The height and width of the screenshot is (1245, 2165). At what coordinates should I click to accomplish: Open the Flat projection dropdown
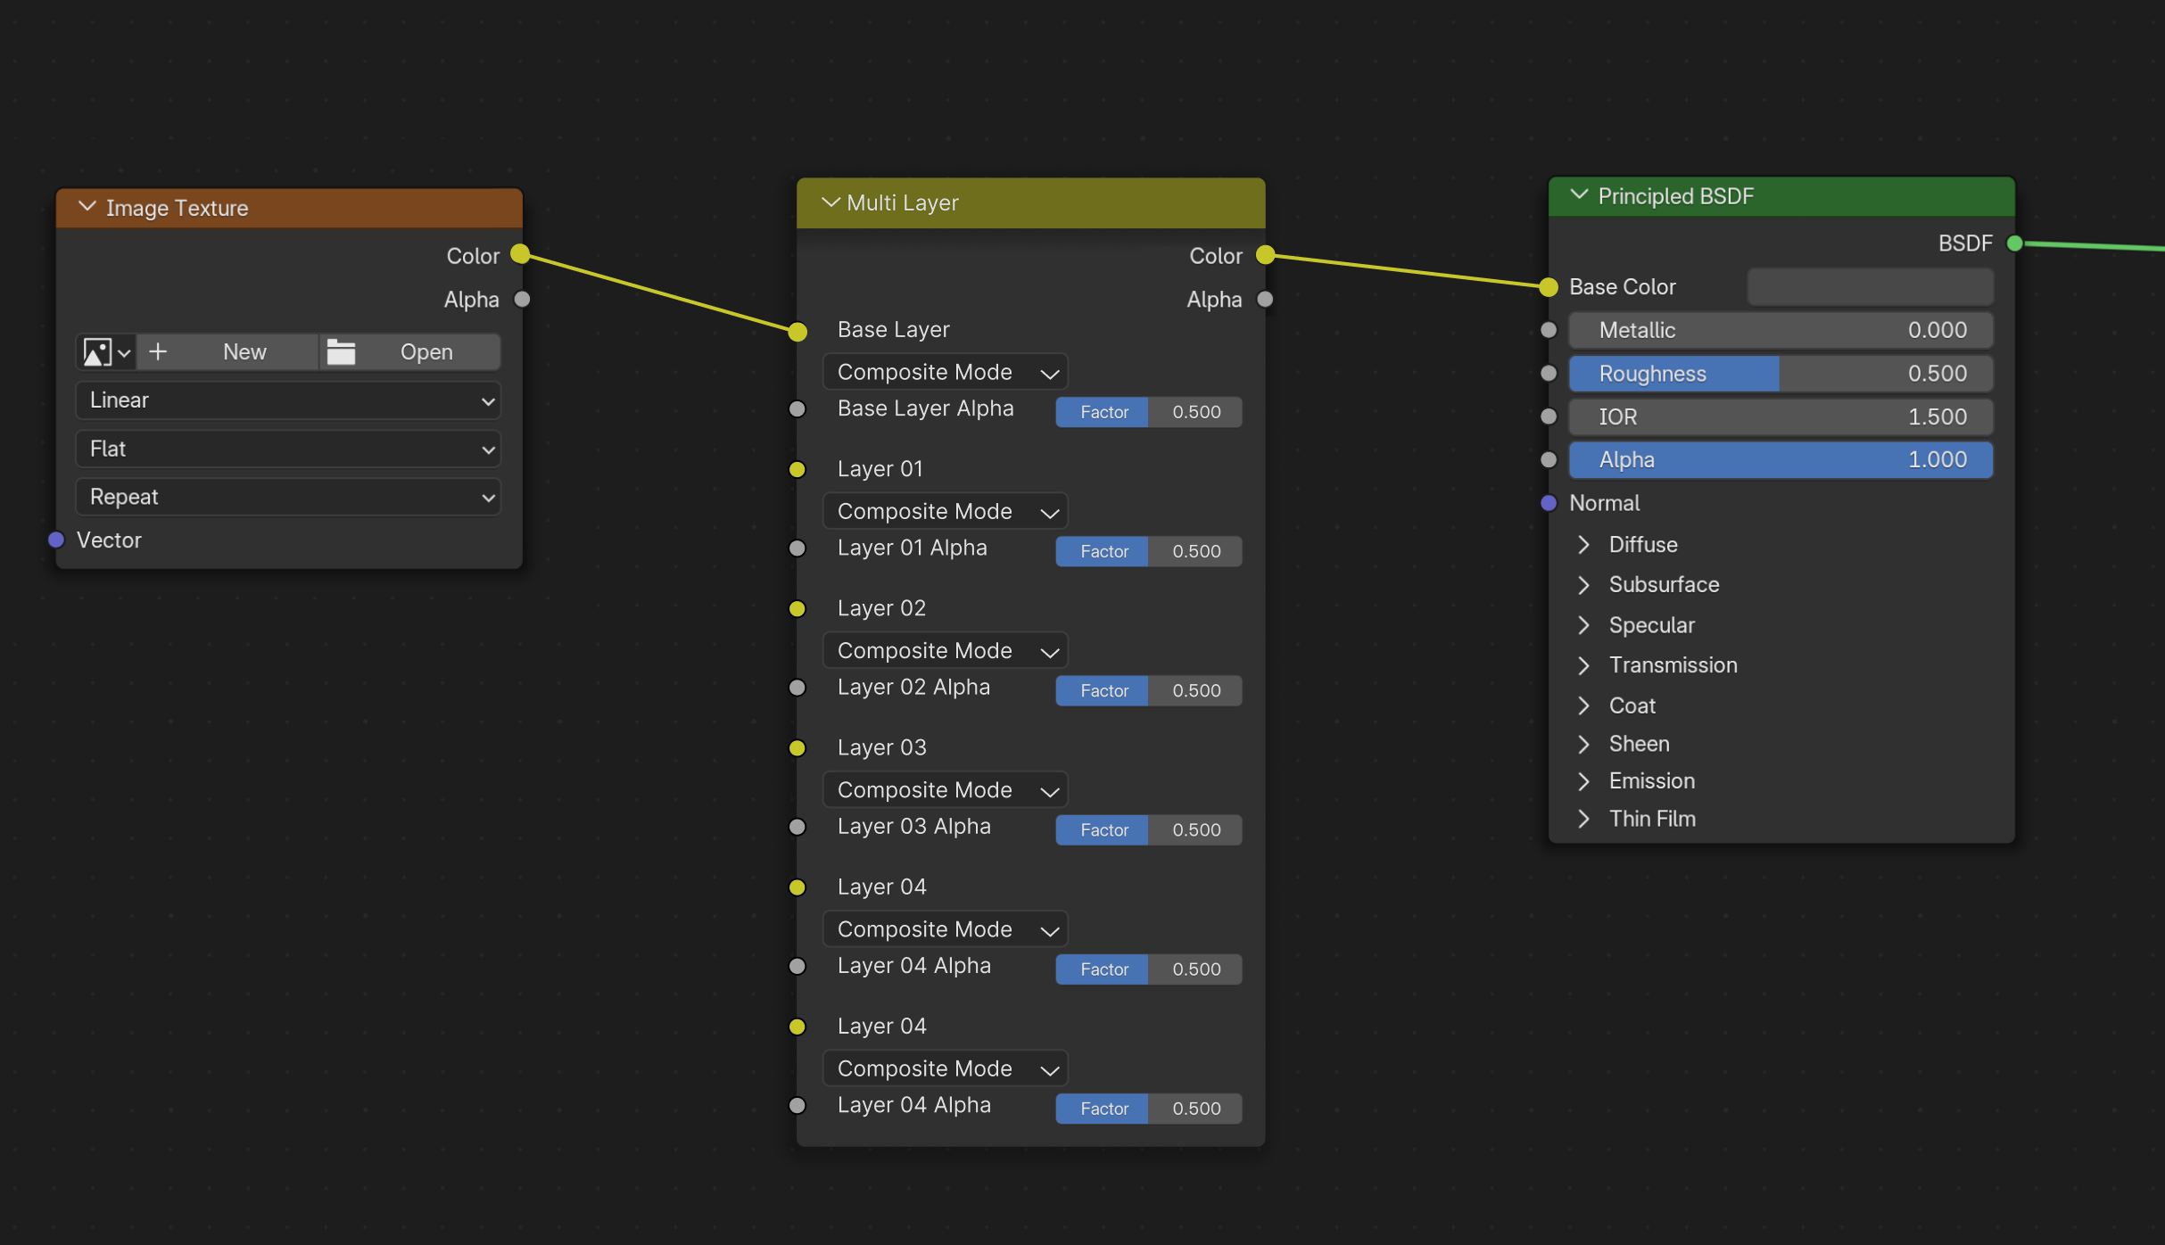click(288, 449)
